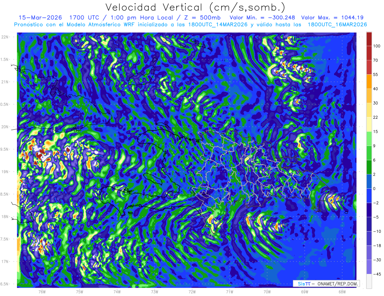The image size is (384, 296).
Task: Click the colorbar label '-45'
Action: pyautogui.click(x=377, y=274)
